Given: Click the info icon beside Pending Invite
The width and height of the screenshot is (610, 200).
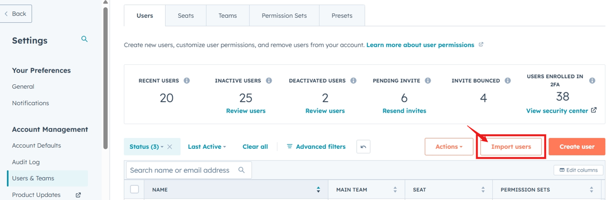Looking at the screenshot, I should coord(428,81).
